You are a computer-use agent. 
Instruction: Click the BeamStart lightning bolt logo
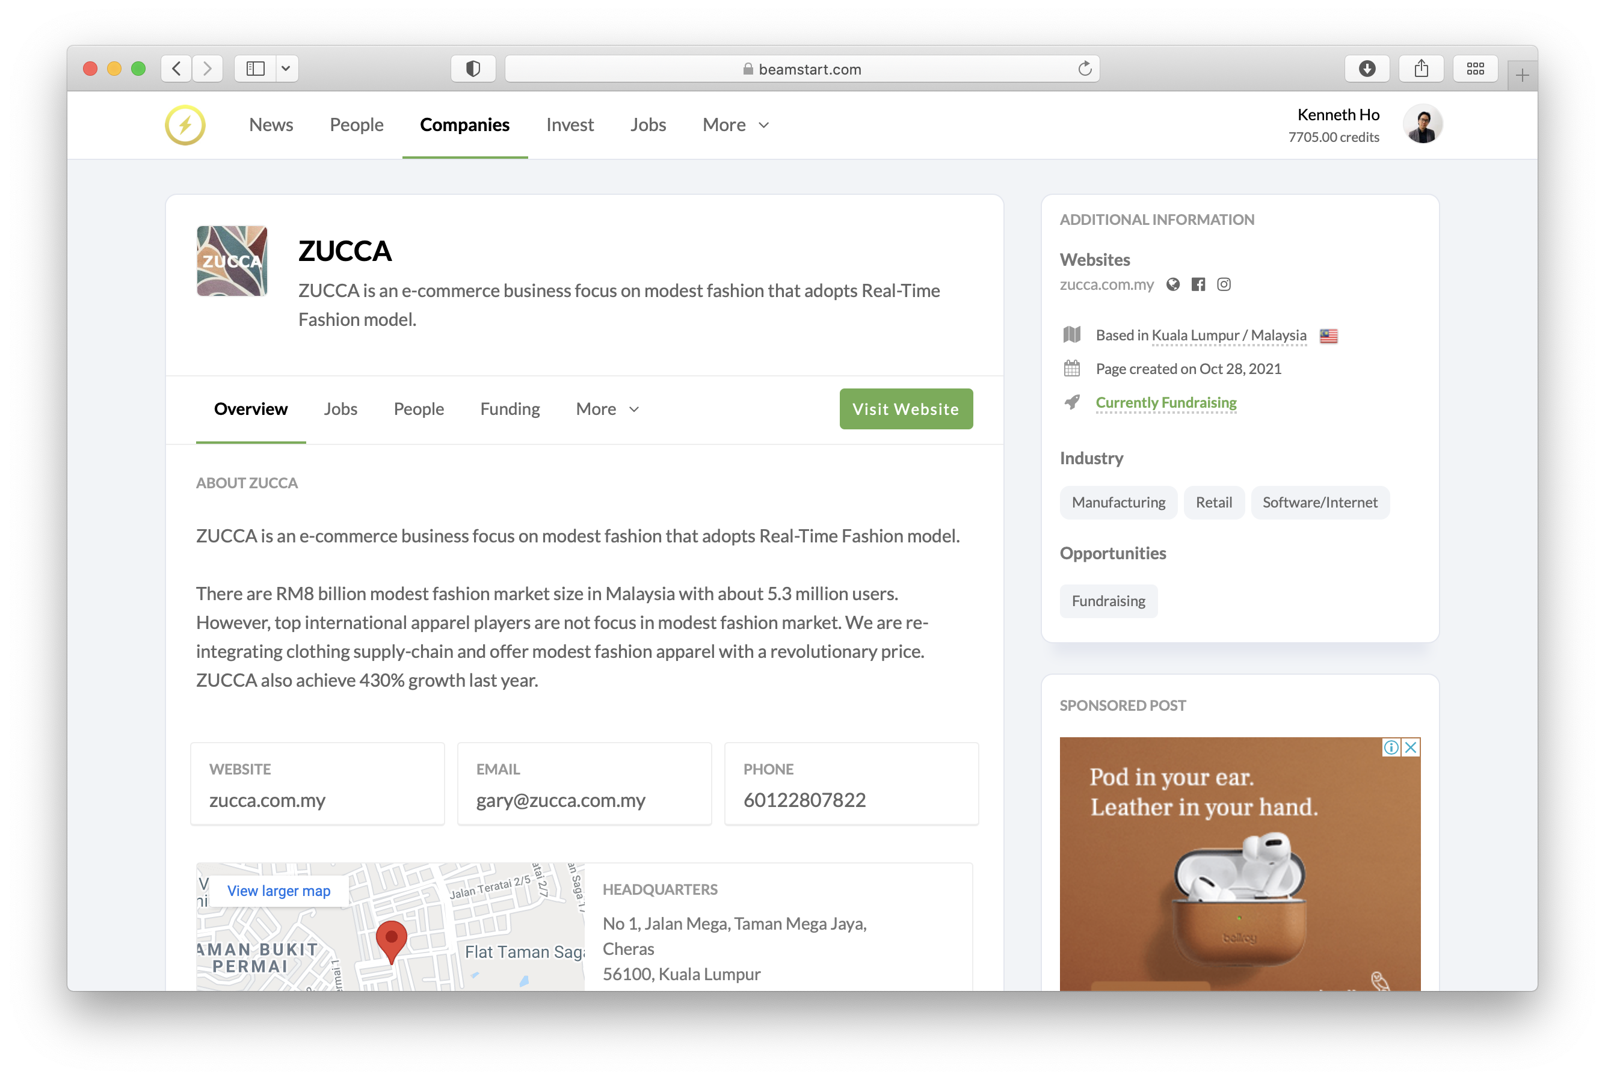click(185, 124)
